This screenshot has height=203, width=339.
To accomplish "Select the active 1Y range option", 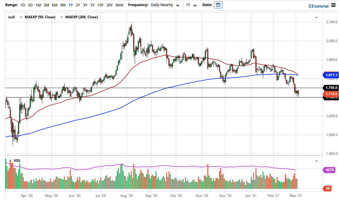I will (x=71, y=5).
